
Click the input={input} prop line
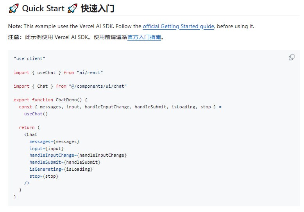[46, 148]
